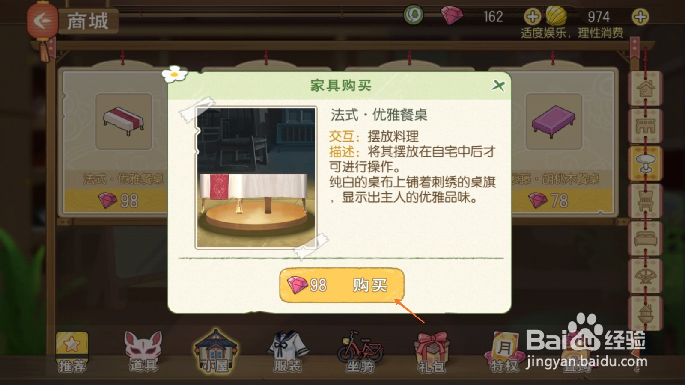Open the 推荐 shop tab
685x385 pixels.
click(72, 352)
